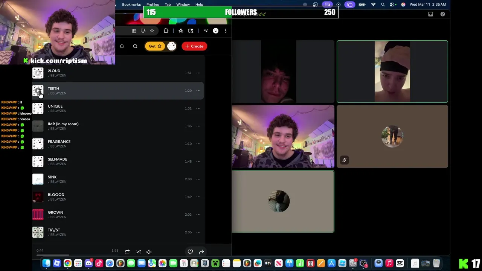This screenshot has width=482, height=271.
Task: Open inbox icon in call window
Action: coord(430,14)
